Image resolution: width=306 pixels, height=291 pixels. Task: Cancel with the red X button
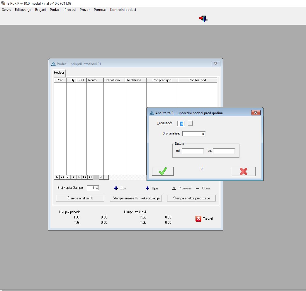(x=243, y=171)
